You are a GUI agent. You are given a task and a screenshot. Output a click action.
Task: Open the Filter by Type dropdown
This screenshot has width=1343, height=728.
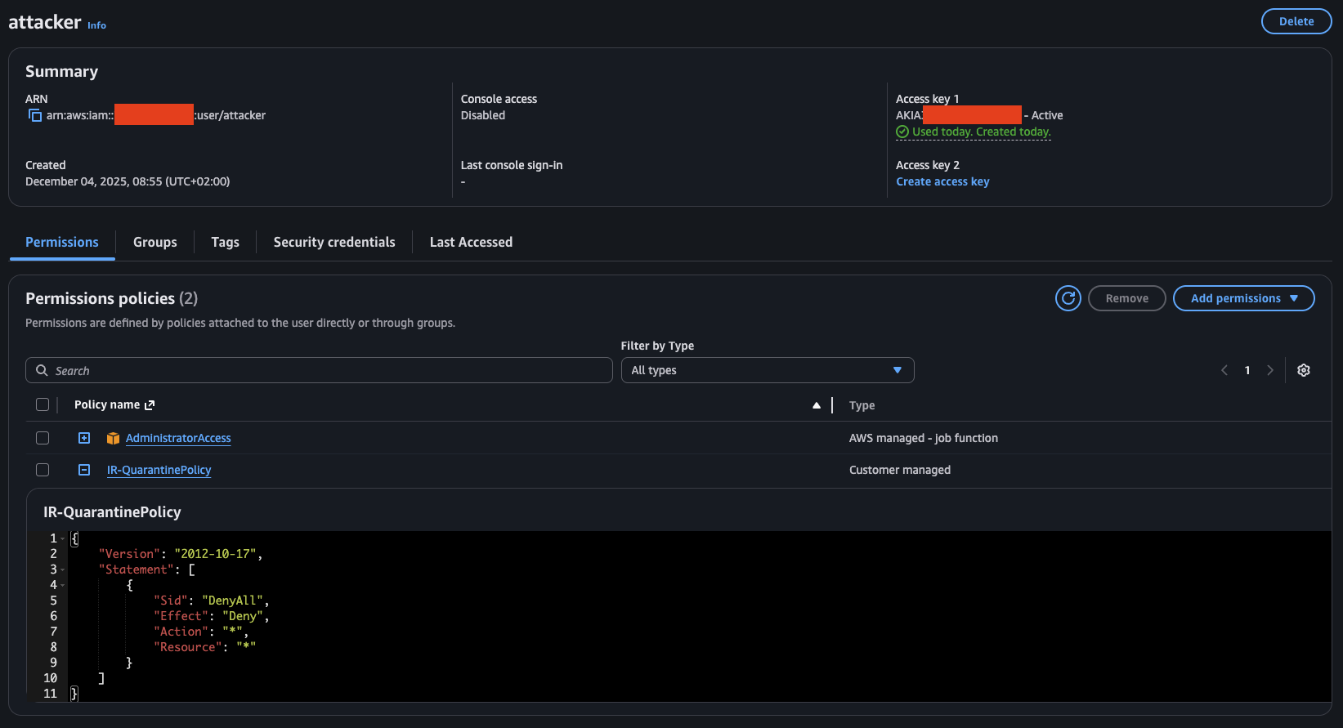tap(767, 370)
